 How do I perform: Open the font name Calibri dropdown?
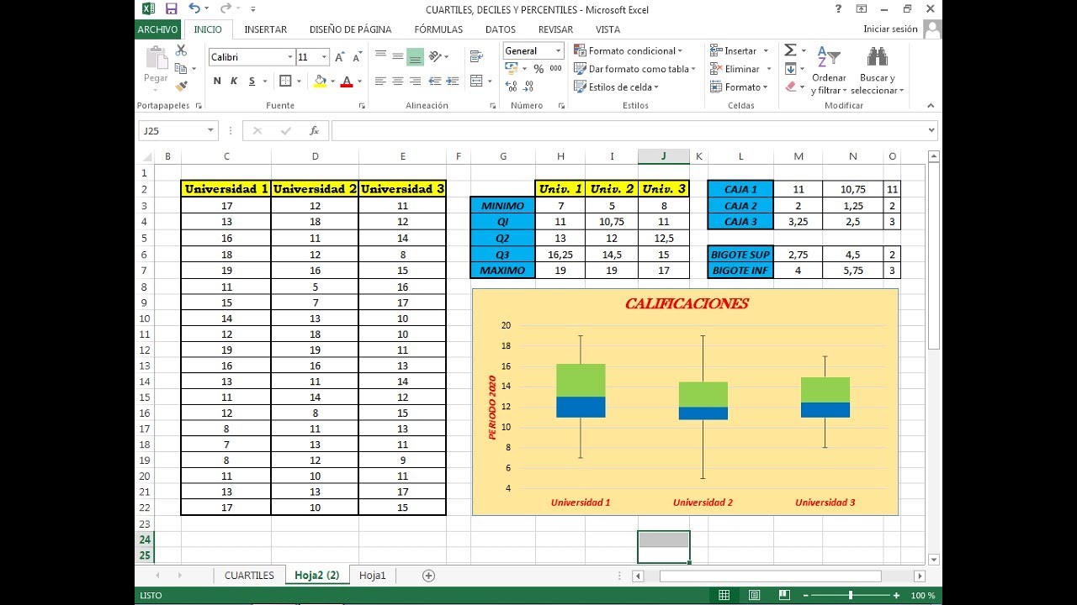290,57
